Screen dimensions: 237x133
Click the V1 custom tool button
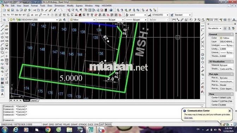coord(7,33)
